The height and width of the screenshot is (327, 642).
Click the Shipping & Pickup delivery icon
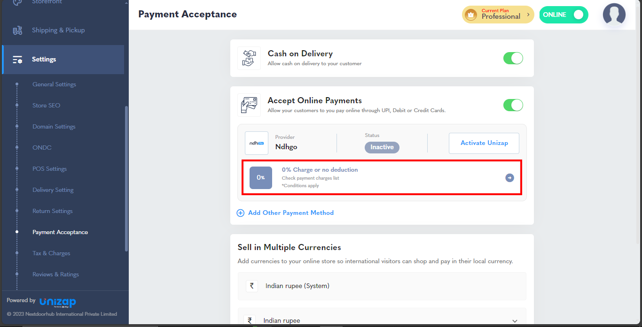[x=17, y=30]
